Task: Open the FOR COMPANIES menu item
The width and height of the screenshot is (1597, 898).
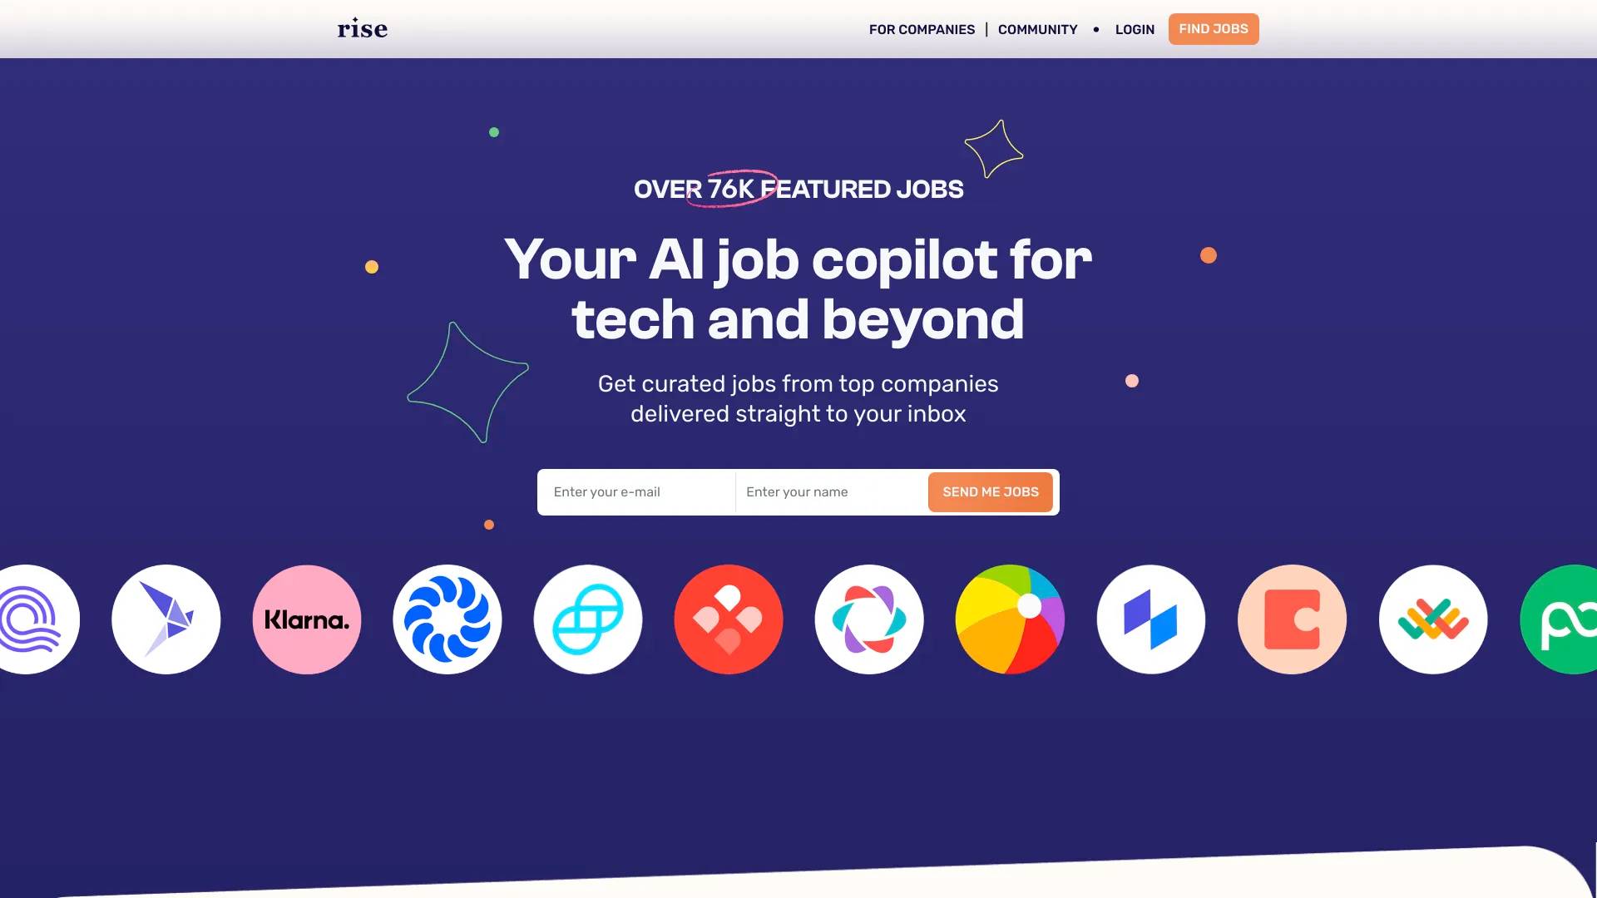Action: (x=922, y=28)
